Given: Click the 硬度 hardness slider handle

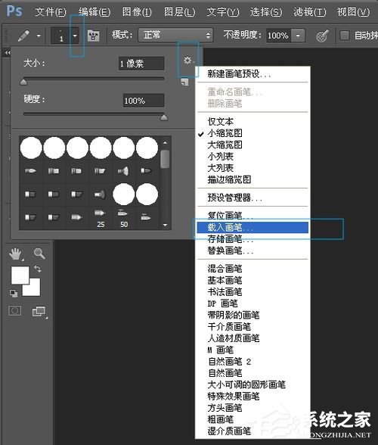Looking at the screenshot, I should point(163,117).
